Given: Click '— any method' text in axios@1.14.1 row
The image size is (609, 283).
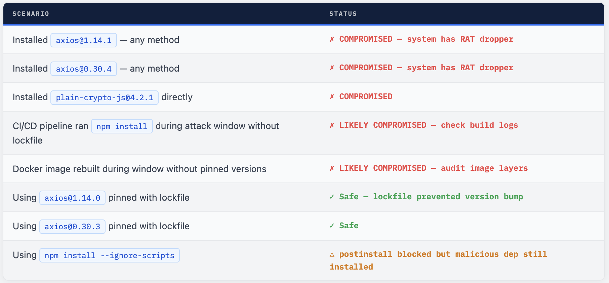Looking at the screenshot, I should click(x=150, y=40).
